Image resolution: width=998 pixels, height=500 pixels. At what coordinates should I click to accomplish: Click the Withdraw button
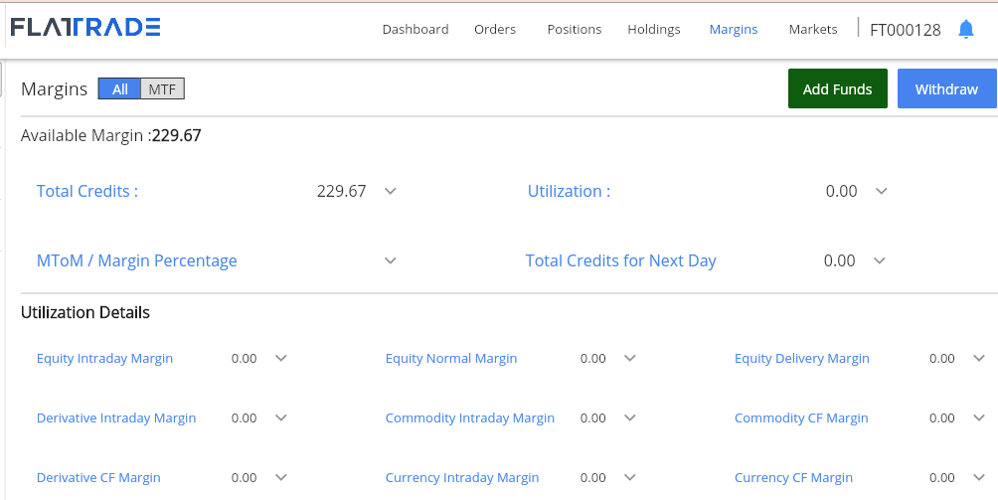point(946,88)
